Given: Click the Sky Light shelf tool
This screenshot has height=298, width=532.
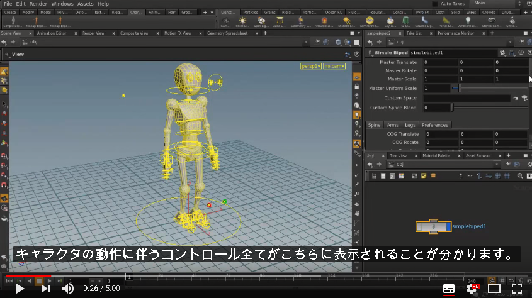Looking at the screenshot, I should pos(390,22).
